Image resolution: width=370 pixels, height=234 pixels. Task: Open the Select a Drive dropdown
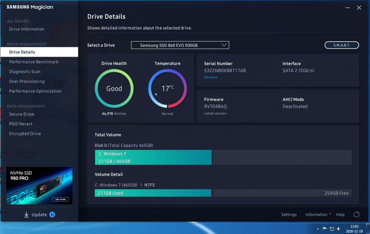180,45
